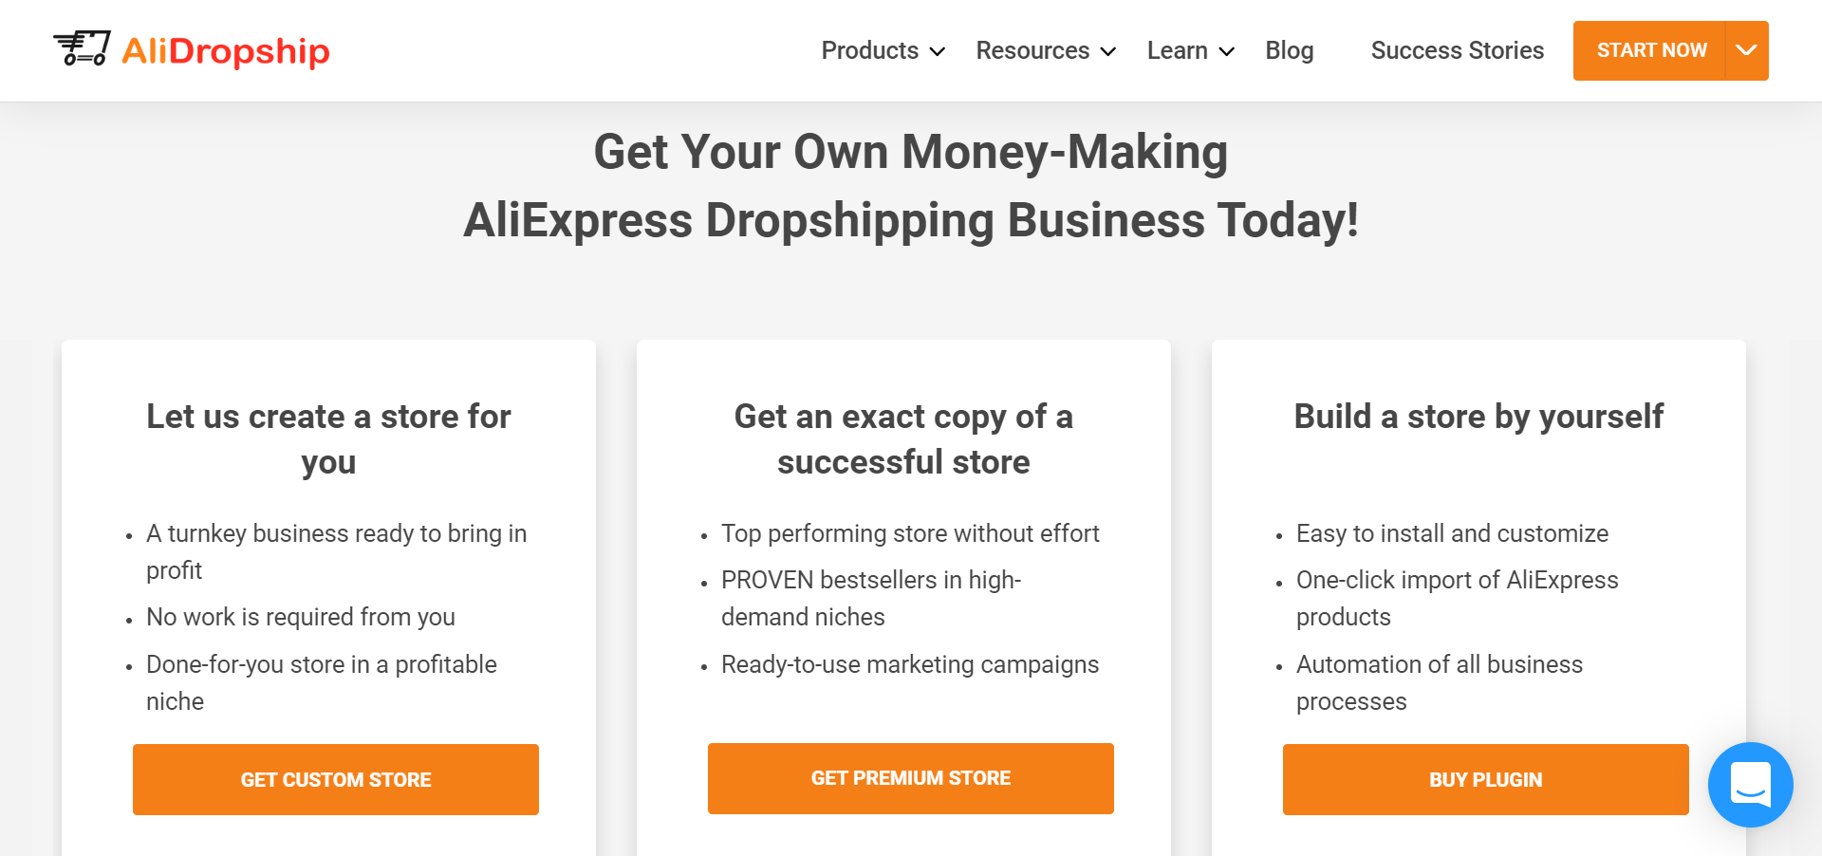Select the Blog menu item
1822x856 pixels.
point(1289,50)
